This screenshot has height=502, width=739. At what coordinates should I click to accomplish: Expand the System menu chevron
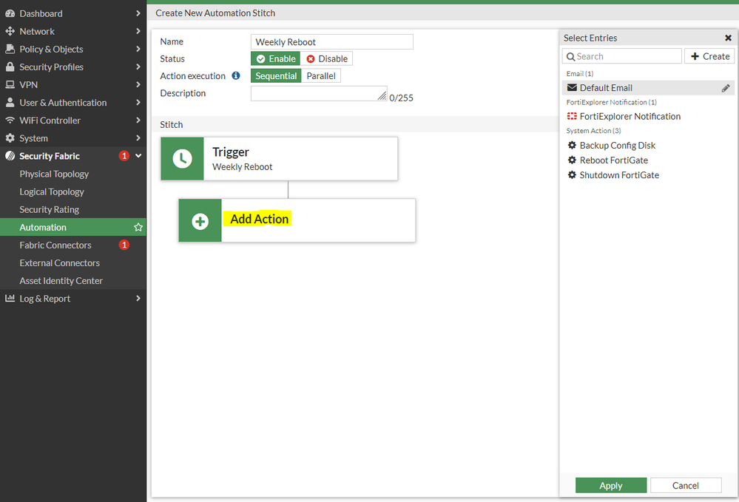tap(138, 138)
